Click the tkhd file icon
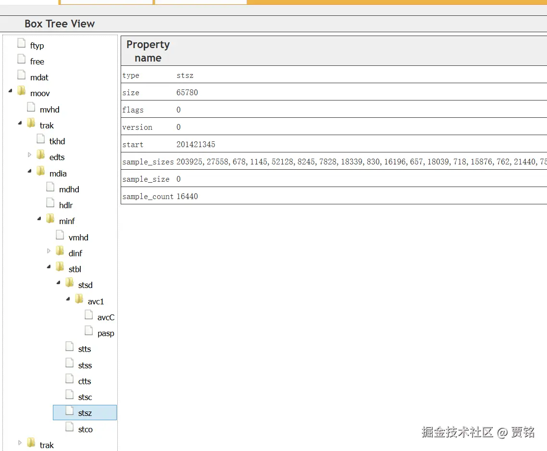 tap(41, 139)
